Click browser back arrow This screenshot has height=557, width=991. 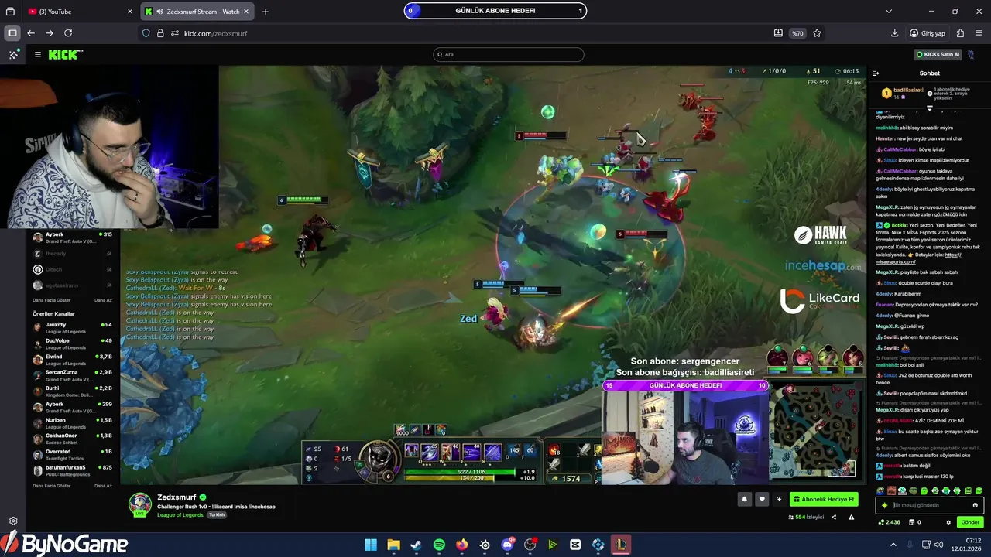tap(31, 33)
